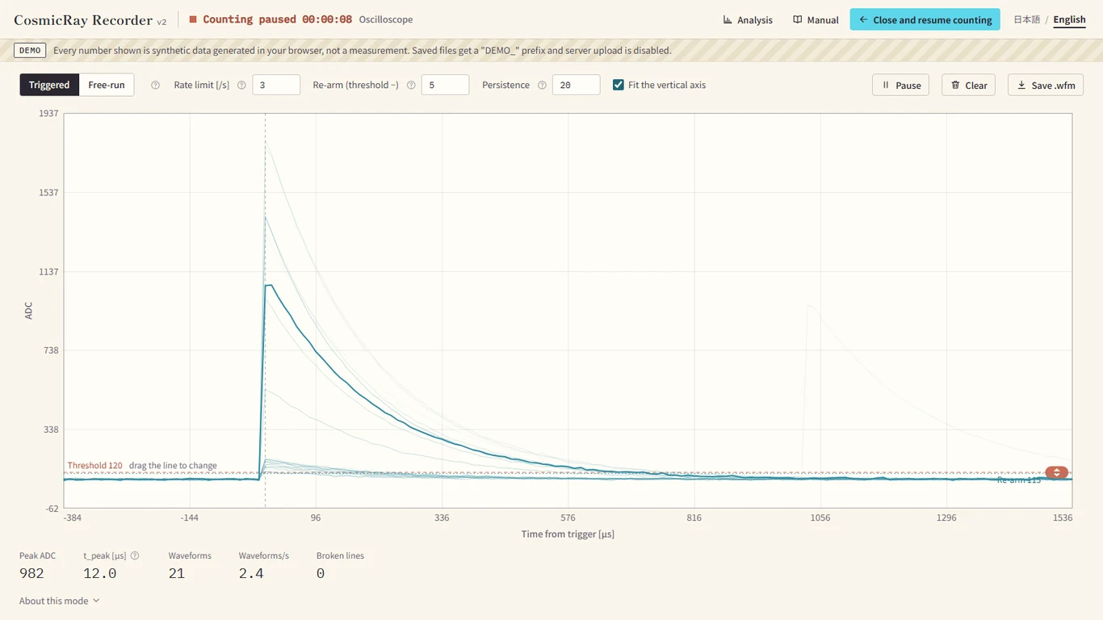The width and height of the screenshot is (1103, 620).
Task: Click the Re-arm 115 label on the chart
Action: click(x=1019, y=480)
